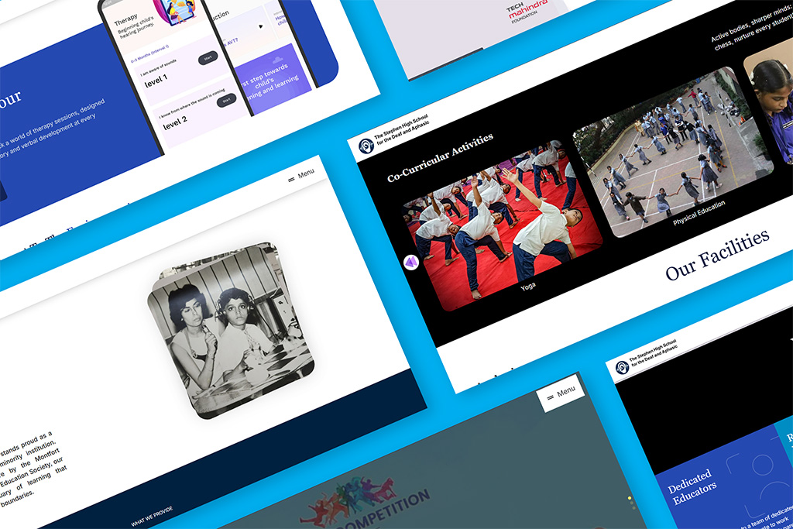This screenshot has width=793, height=529.
Task: Click the black-and-white vintage photo
Action: point(231,329)
